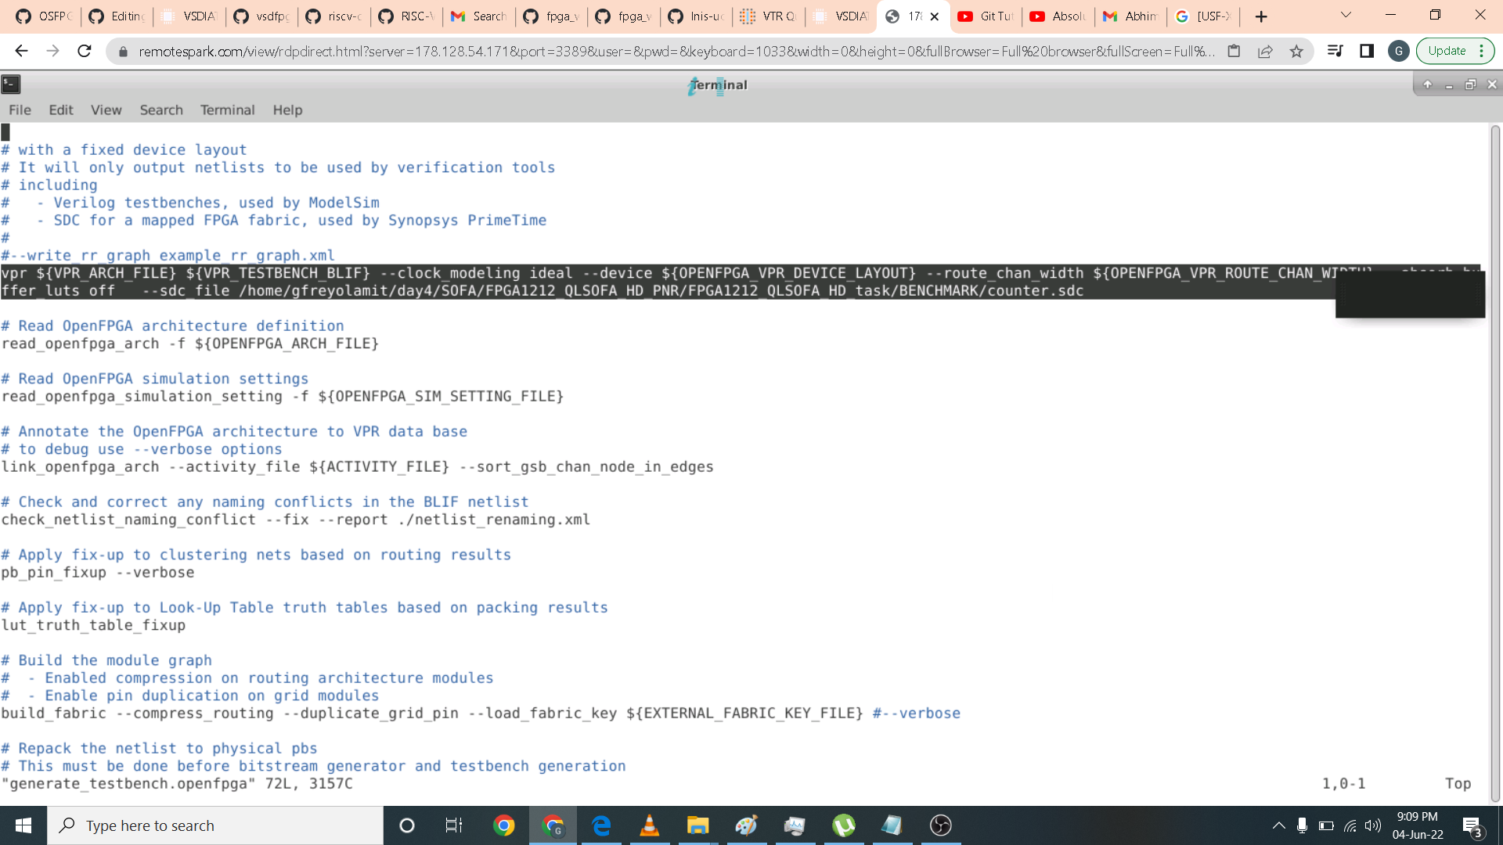Viewport: 1503px width, 845px height.
Task: Click the share page icon in address bar
Action: pyautogui.click(x=1265, y=52)
